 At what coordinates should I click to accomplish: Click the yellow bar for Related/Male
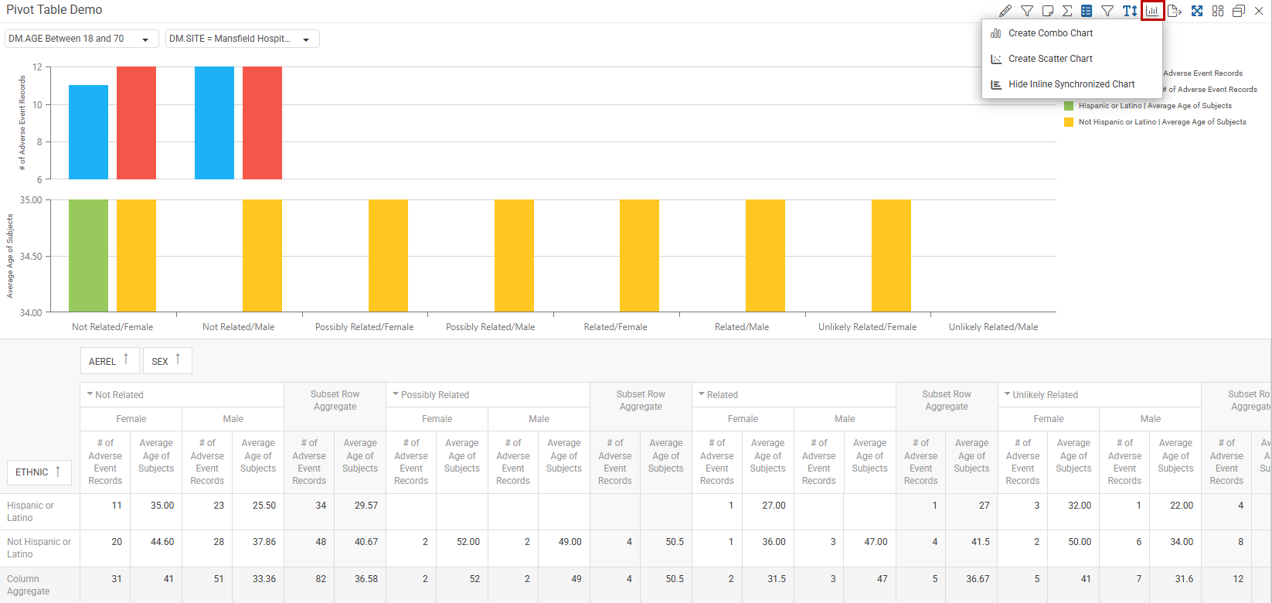(765, 256)
